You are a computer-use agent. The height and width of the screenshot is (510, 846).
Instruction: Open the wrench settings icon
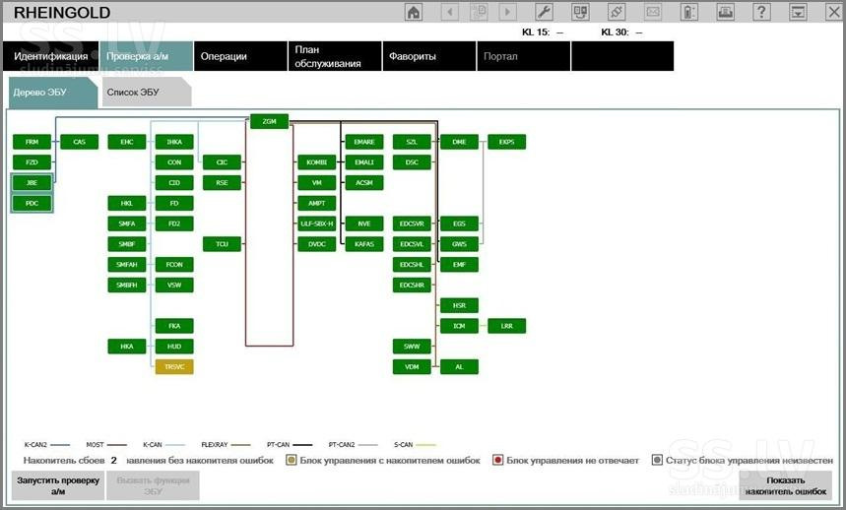coord(544,12)
